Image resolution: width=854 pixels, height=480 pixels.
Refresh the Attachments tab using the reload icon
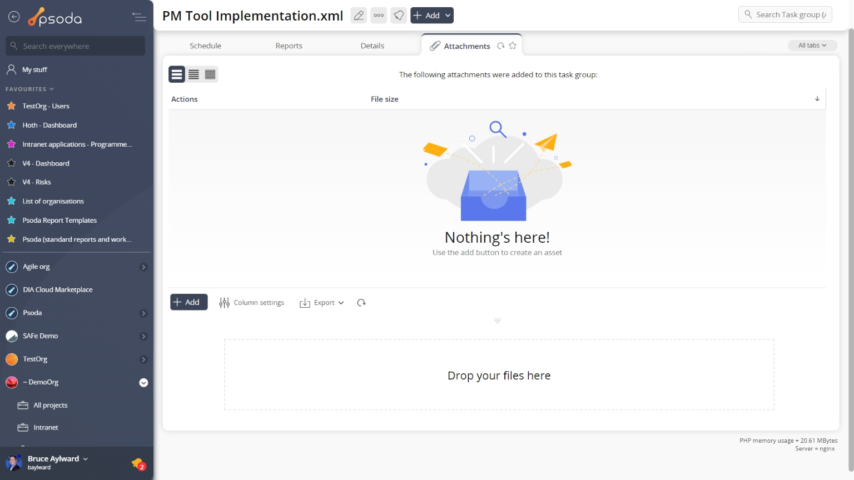(x=501, y=46)
